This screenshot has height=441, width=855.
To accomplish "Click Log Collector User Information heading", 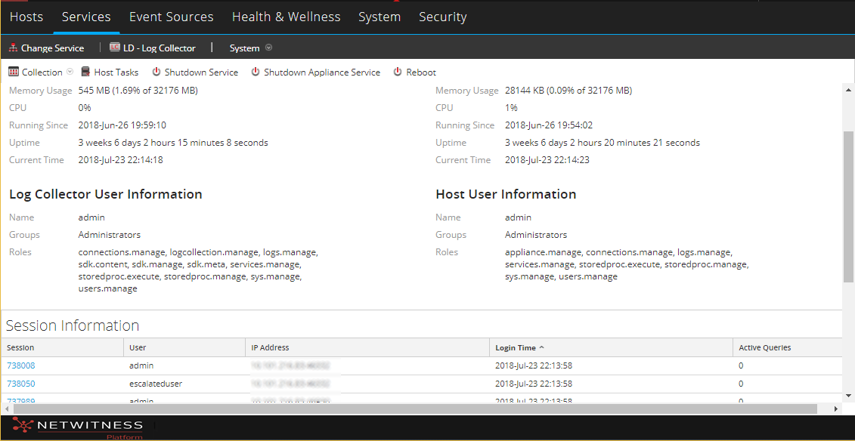I will pos(106,194).
